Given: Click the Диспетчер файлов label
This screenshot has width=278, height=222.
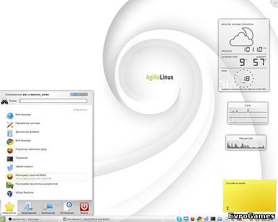Looking at the screenshot, I should point(27,132).
